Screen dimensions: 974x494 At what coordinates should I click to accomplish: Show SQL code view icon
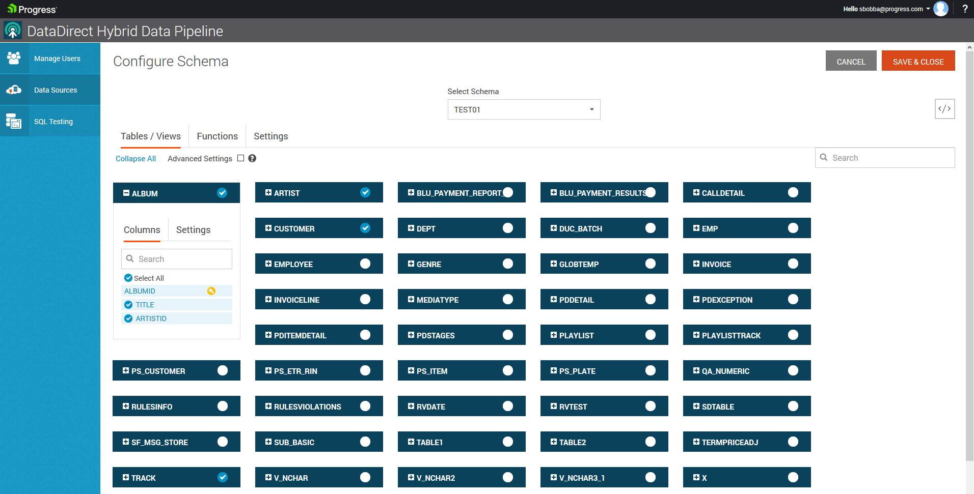click(944, 109)
